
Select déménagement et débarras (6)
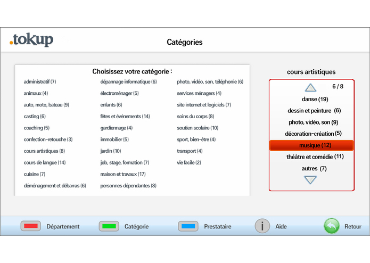55,186
